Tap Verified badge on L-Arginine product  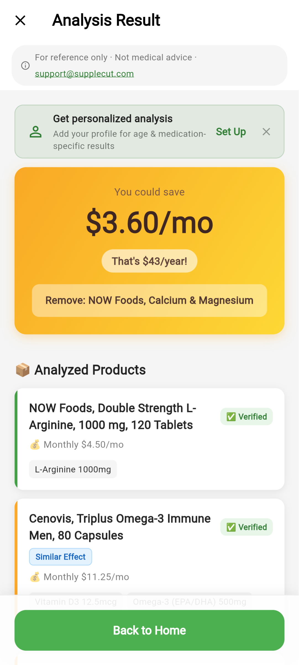click(x=246, y=416)
